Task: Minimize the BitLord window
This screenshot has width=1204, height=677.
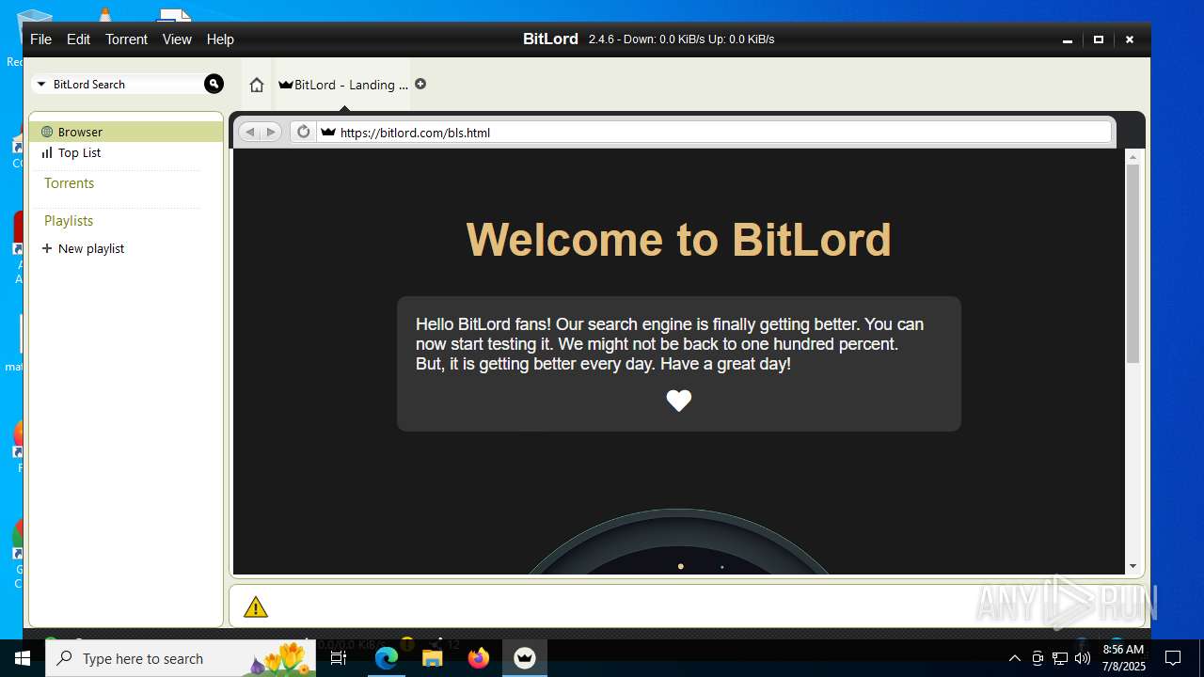Action: coord(1067,39)
